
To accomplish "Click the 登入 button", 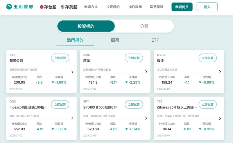I will [207, 7].
